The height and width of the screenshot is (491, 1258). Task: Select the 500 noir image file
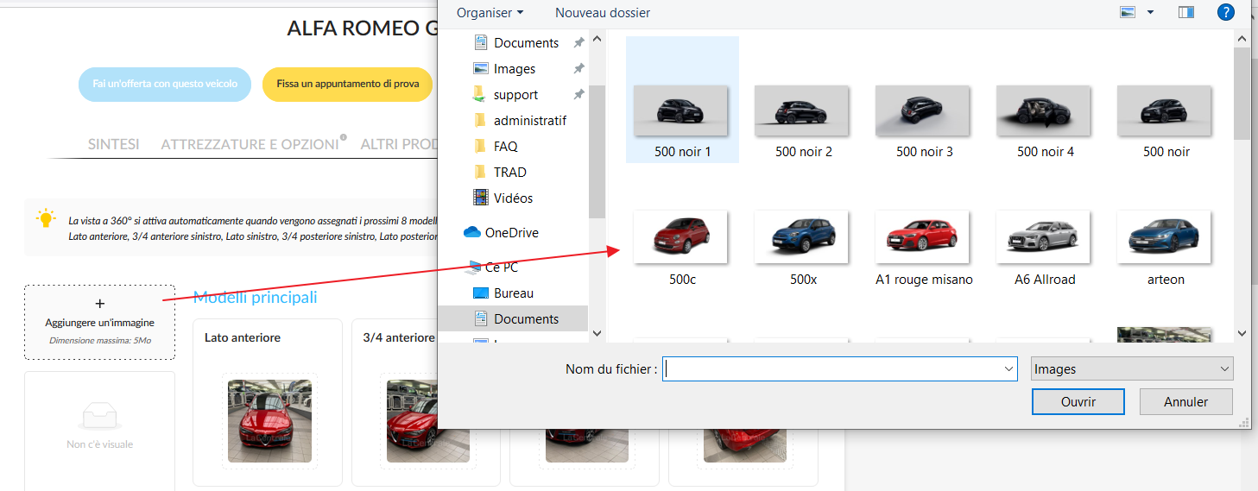1166,110
